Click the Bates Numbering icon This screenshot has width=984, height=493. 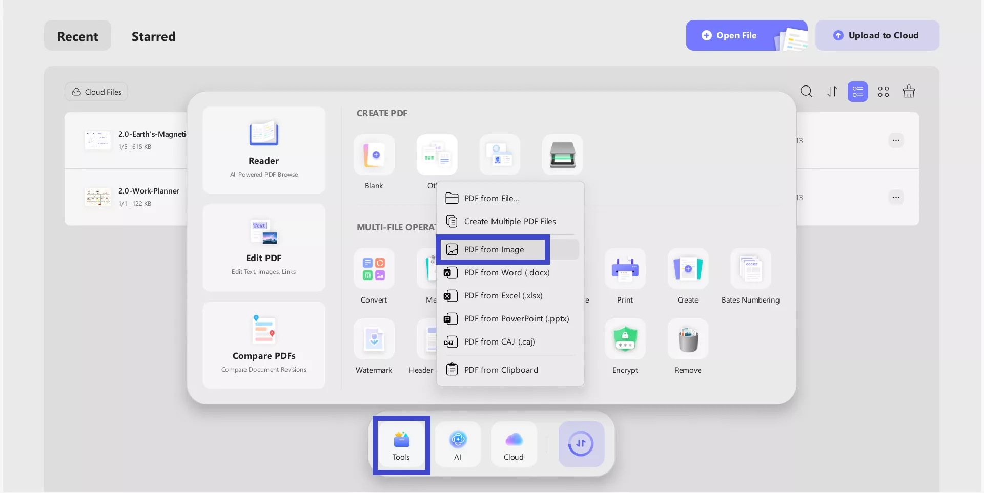point(750,269)
